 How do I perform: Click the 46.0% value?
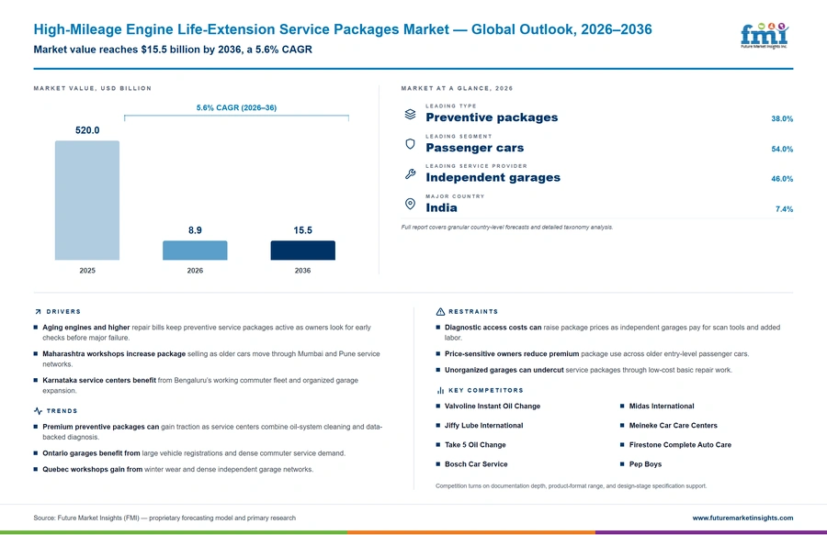782,179
